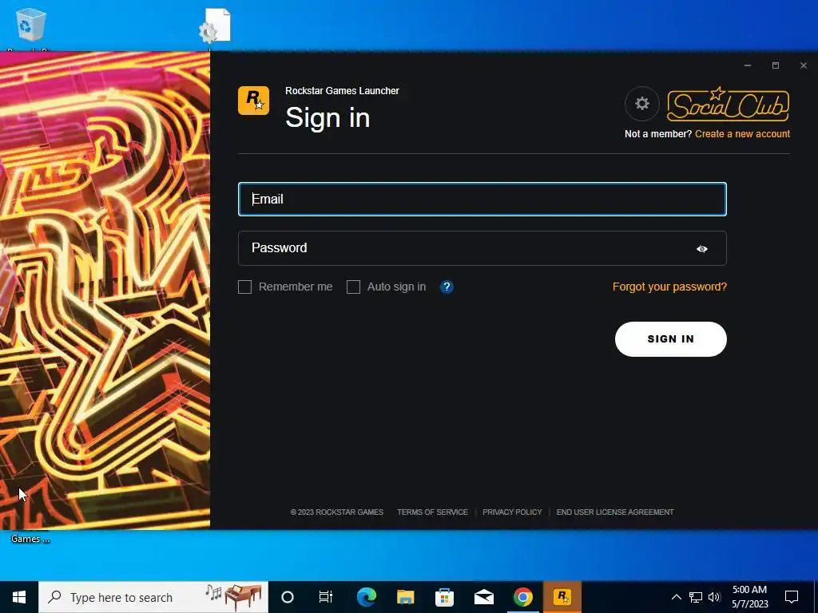Launch Google Chrome from the taskbar
Image resolution: width=818 pixels, height=613 pixels.
click(522, 597)
